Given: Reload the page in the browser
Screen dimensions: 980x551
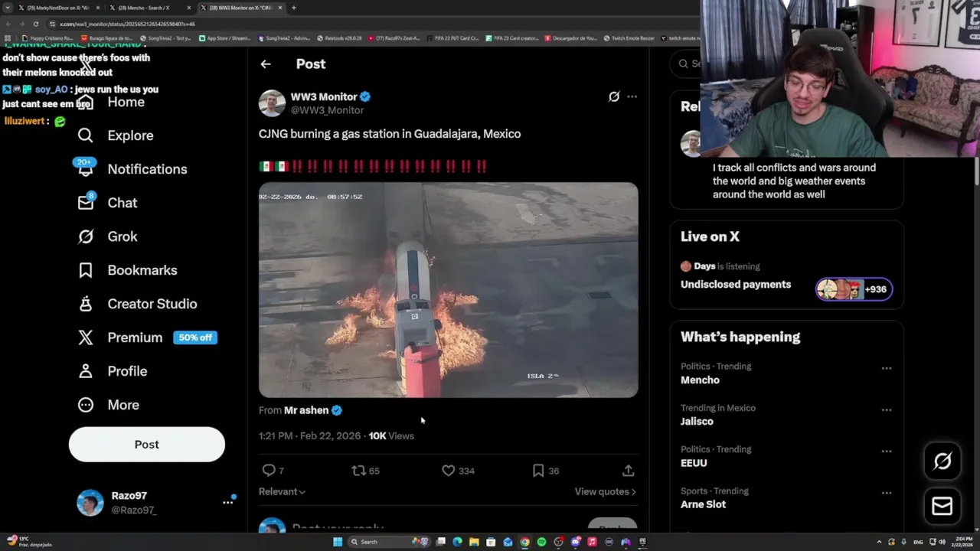Looking at the screenshot, I should click(x=35, y=24).
